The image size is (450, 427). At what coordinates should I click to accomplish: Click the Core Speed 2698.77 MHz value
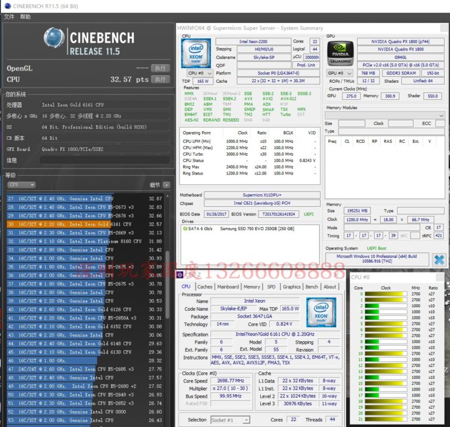coord(230,381)
